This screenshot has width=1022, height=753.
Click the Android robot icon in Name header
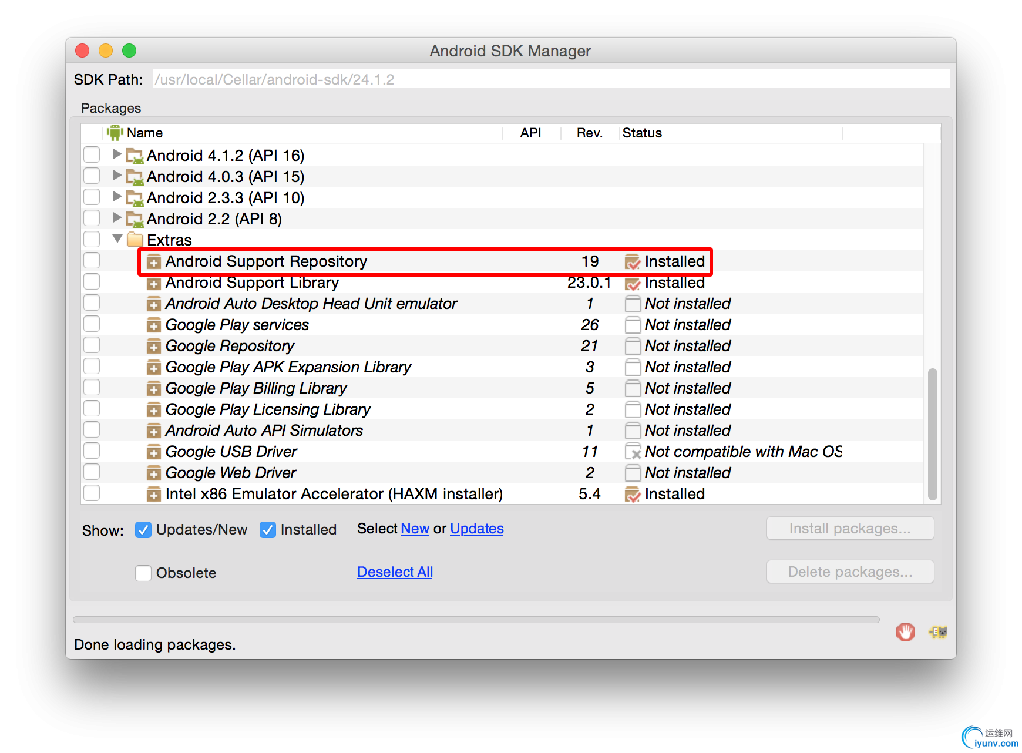[x=115, y=133]
